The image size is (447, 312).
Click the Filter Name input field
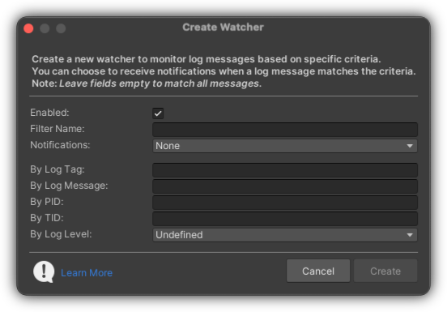point(285,130)
